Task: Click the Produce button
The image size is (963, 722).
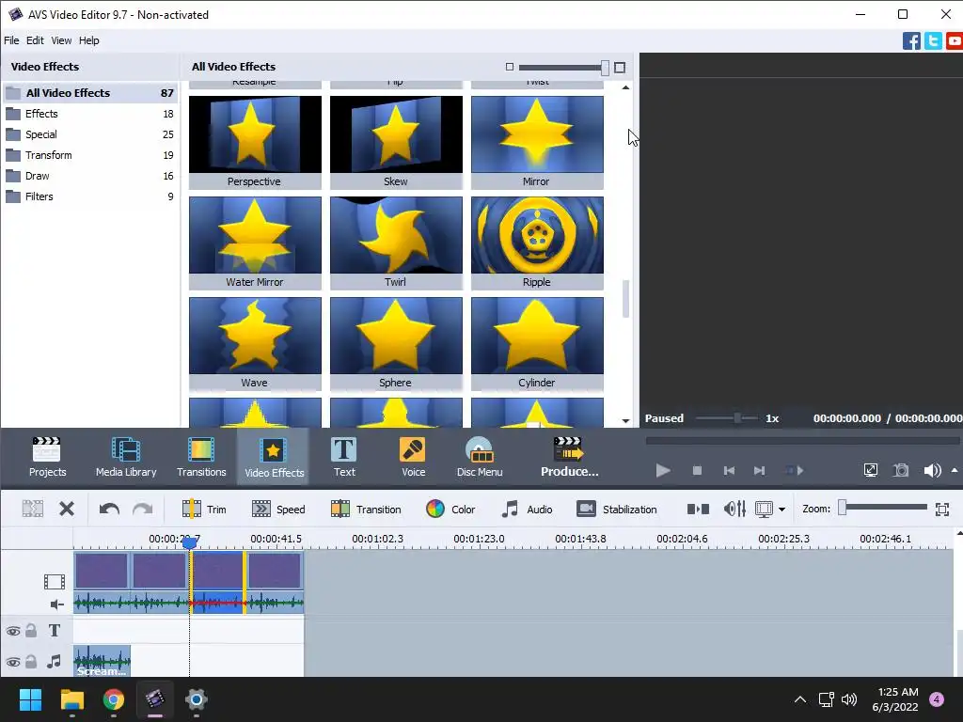Action: point(569,457)
